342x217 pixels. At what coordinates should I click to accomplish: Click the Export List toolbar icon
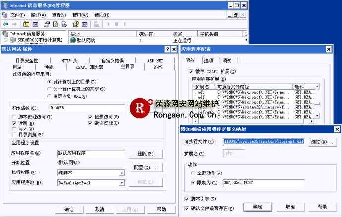pyautogui.click(x=65, y=24)
